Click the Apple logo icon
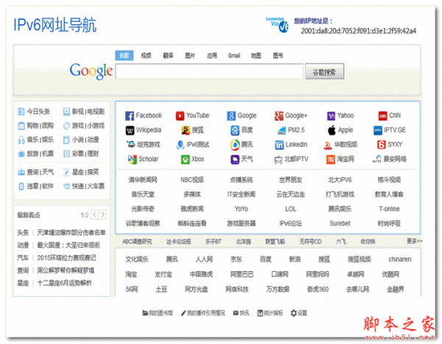This screenshot has height=344, width=442. [x=331, y=130]
